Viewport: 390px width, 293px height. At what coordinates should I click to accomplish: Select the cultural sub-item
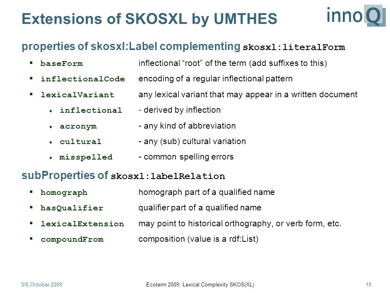click(80, 142)
